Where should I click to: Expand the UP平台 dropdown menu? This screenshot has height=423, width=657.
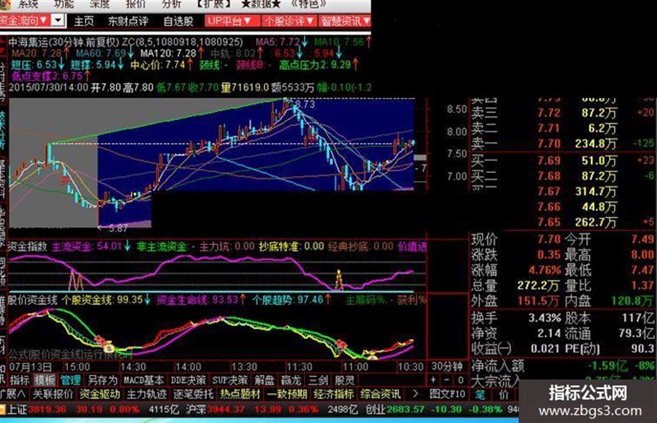pyautogui.click(x=229, y=21)
